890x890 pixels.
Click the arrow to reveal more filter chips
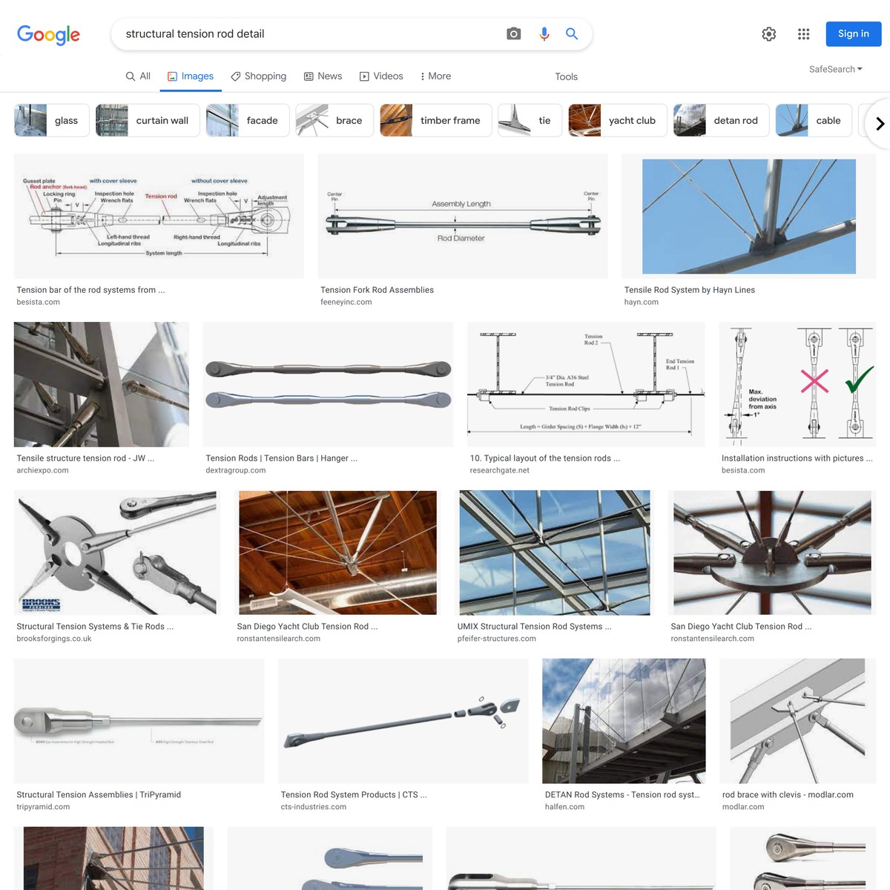[877, 124]
